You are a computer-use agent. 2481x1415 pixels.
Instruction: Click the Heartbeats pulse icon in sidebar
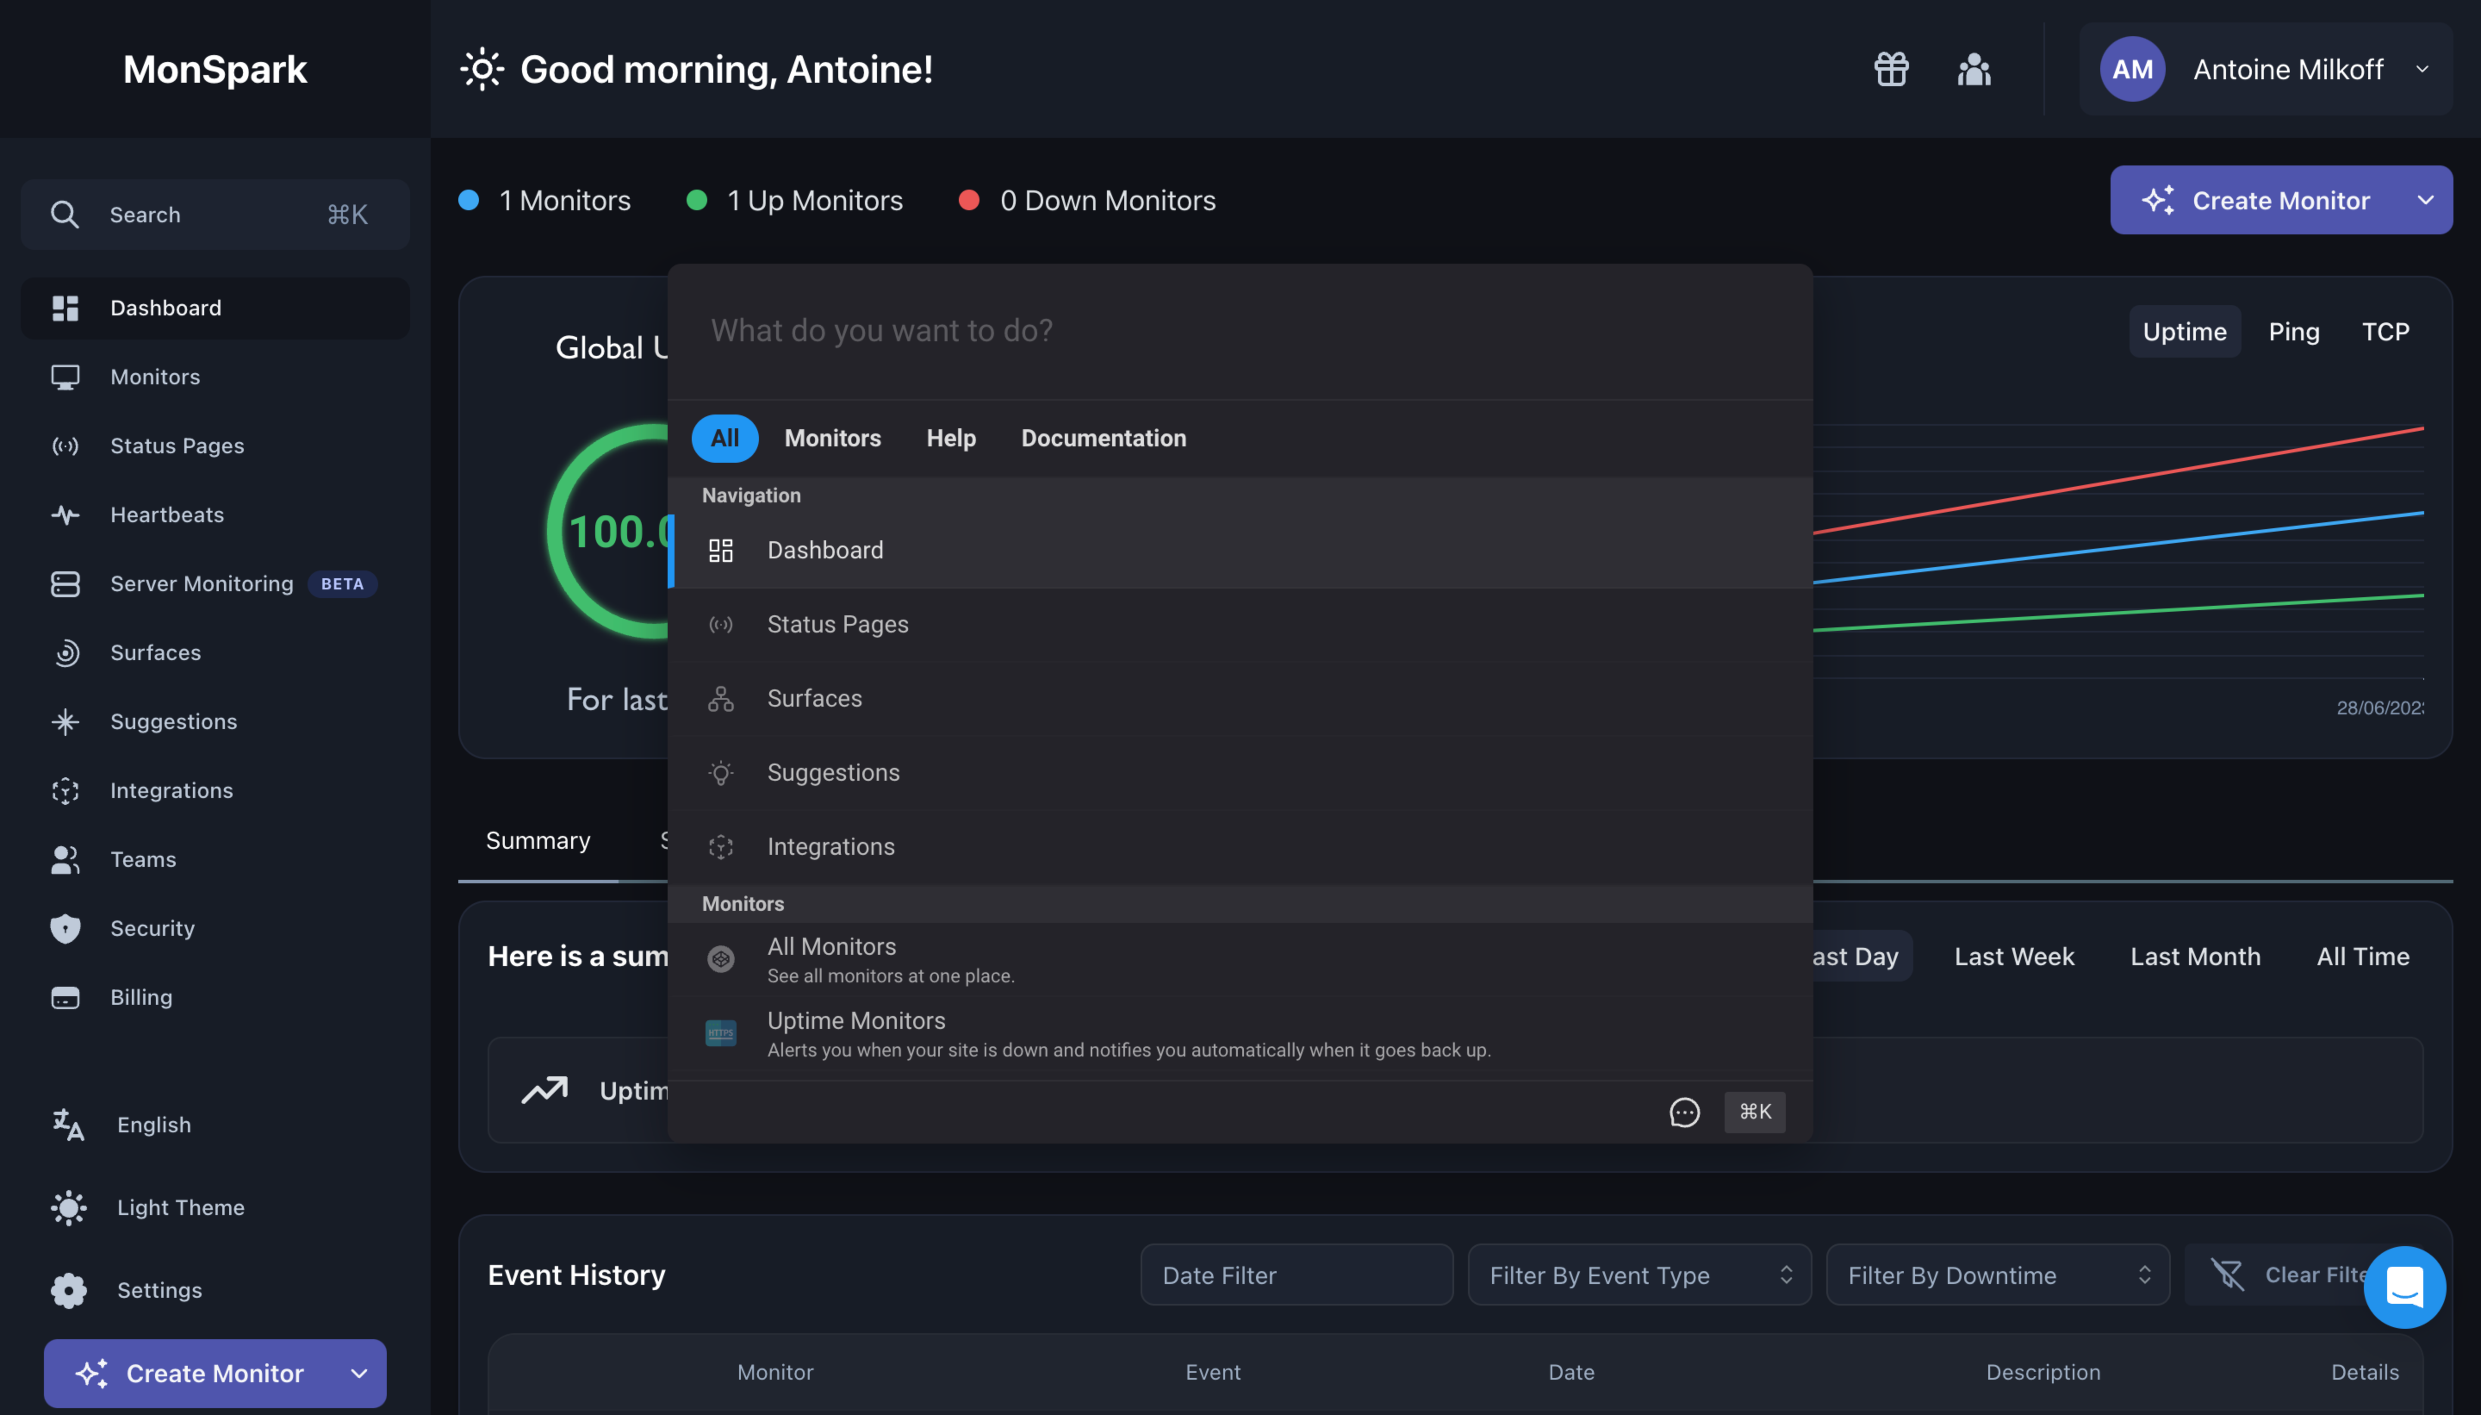65,515
